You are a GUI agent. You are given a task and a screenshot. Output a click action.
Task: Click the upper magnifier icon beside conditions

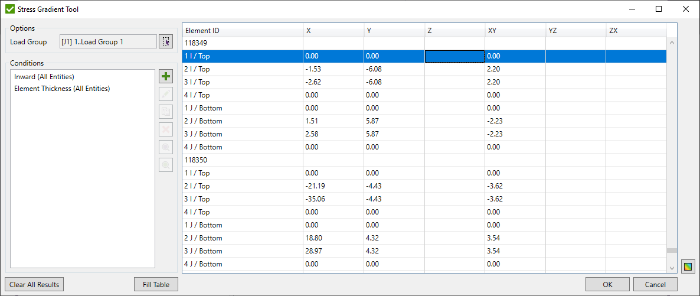[166, 147]
